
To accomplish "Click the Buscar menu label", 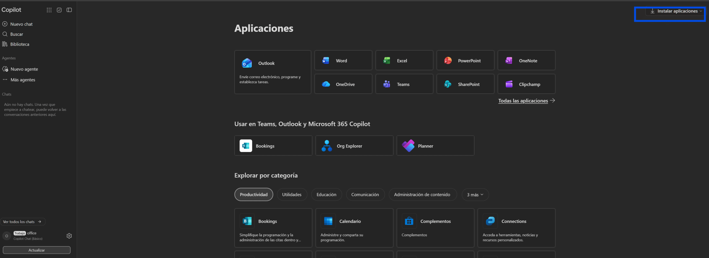I will (17, 34).
